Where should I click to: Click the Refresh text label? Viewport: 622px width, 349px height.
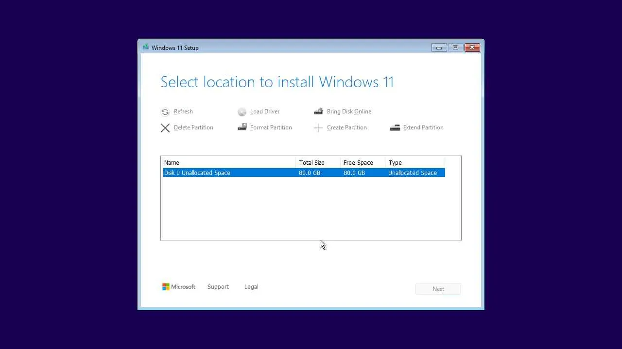(183, 111)
